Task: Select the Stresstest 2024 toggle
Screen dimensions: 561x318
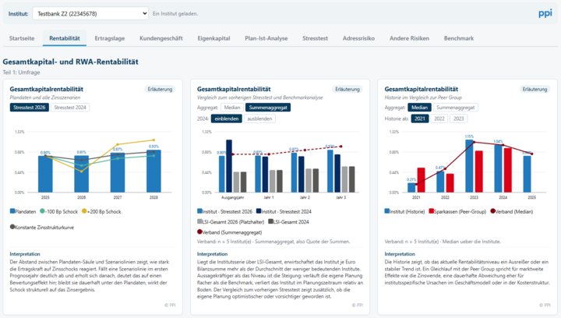Action: tap(70, 108)
